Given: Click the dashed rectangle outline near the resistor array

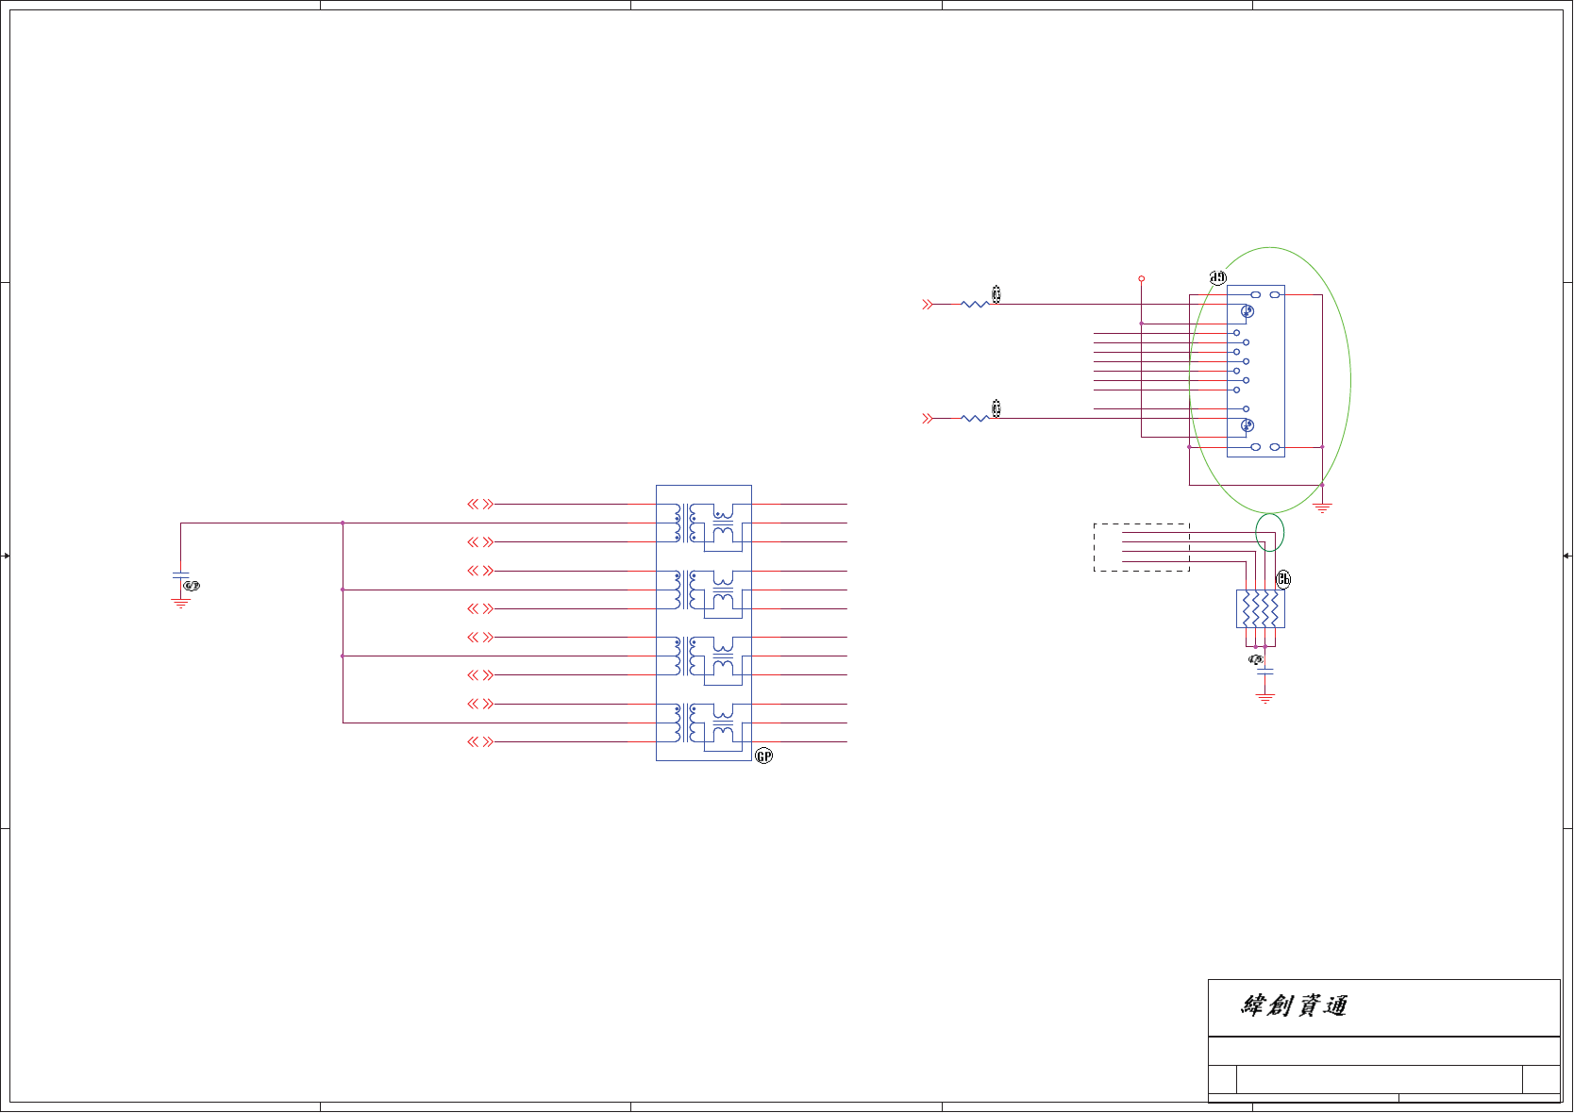Looking at the screenshot, I should [1142, 548].
